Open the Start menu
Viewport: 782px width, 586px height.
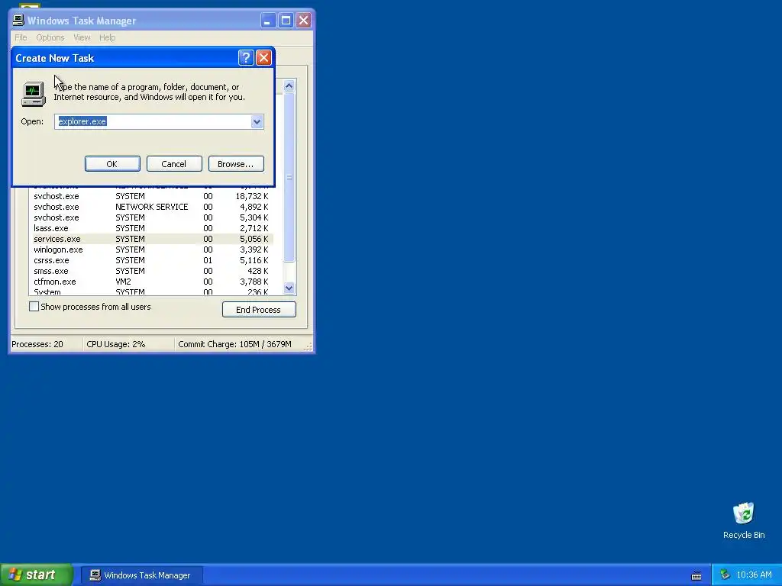[x=37, y=575]
